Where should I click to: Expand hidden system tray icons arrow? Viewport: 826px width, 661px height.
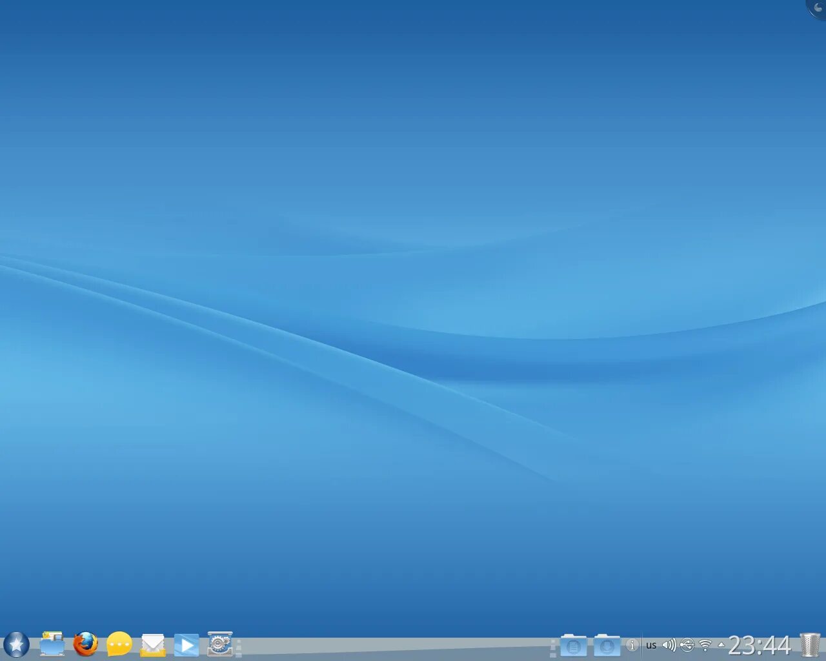pos(721,644)
